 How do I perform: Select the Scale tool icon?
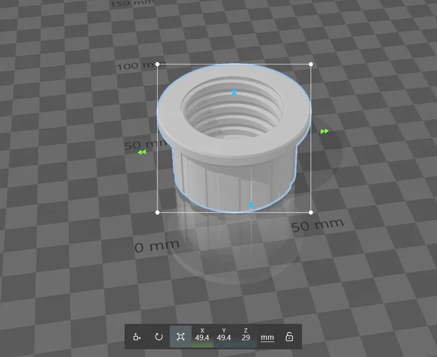181,336
